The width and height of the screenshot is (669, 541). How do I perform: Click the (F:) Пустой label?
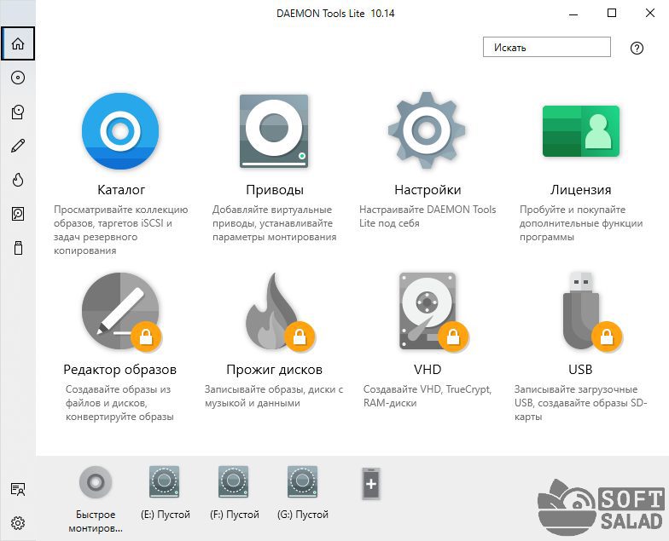pos(234,515)
